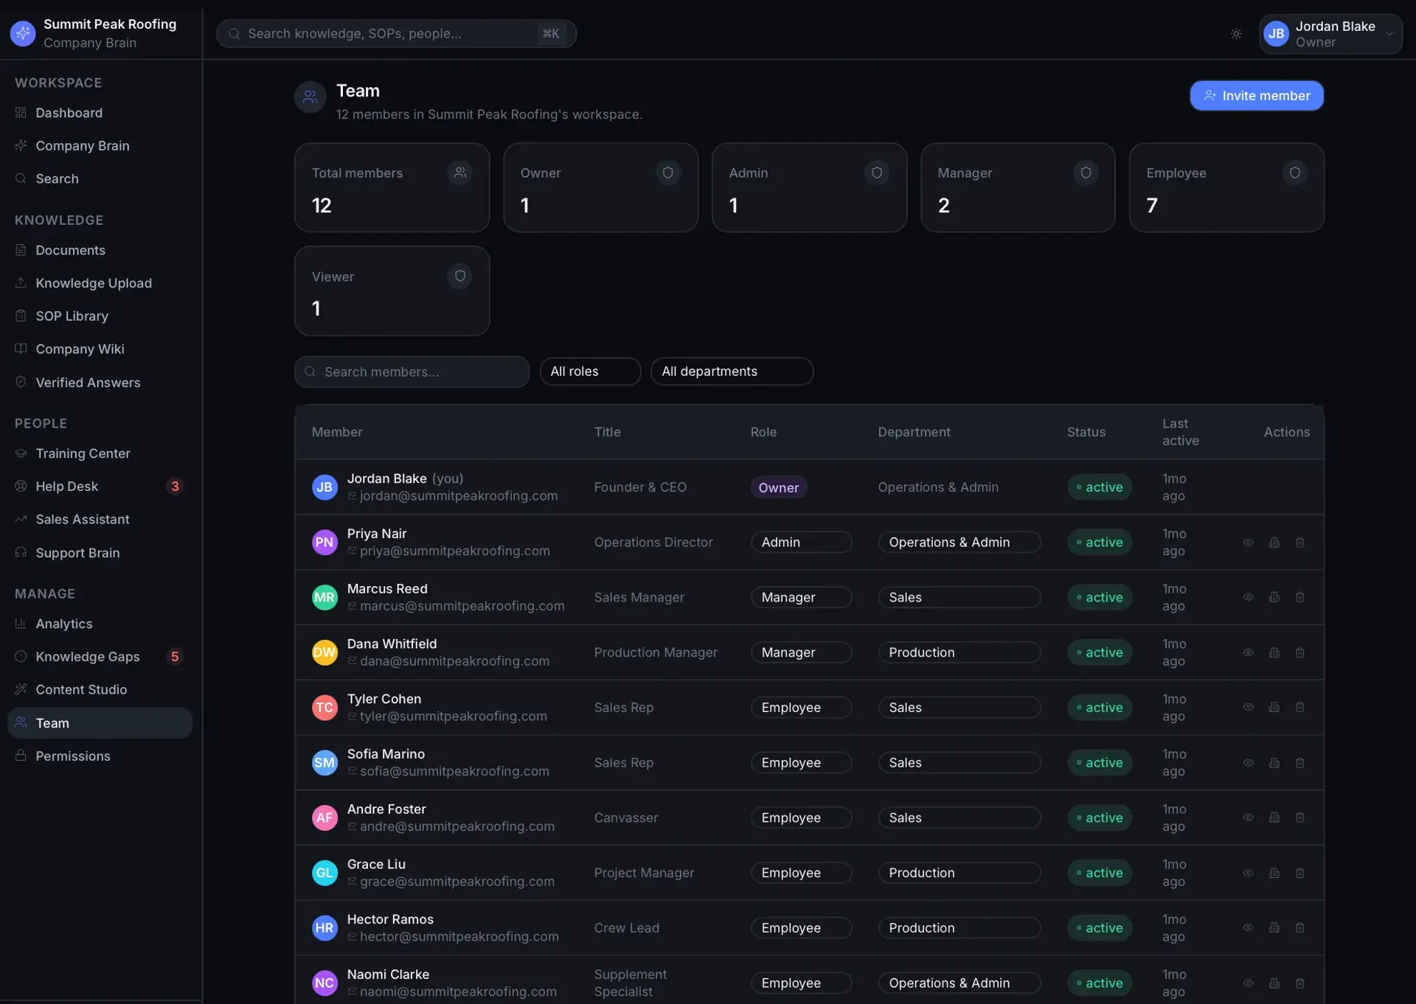The image size is (1416, 1004).
Task: Click the people icon on Total members card
Action: [x=459, y=172]
